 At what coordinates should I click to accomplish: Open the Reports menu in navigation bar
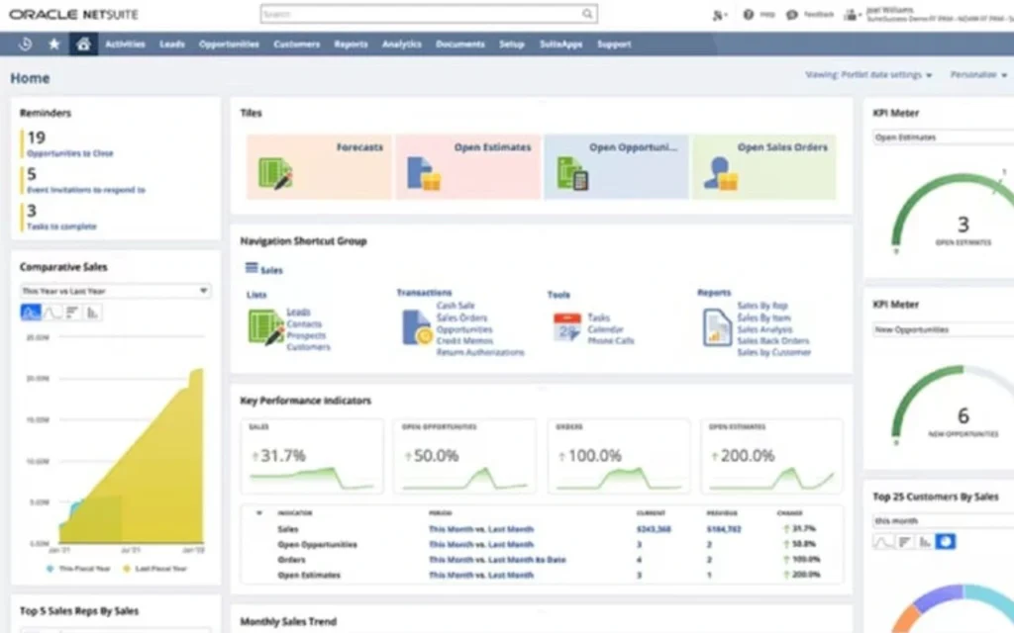[x=351, y=45]
